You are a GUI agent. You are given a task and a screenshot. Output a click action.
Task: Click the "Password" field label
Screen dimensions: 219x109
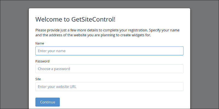(x=42, y=61)
